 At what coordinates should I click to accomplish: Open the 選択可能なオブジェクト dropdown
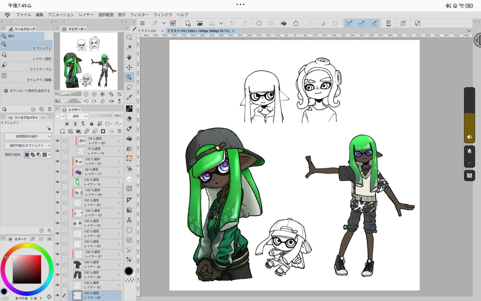28,145
